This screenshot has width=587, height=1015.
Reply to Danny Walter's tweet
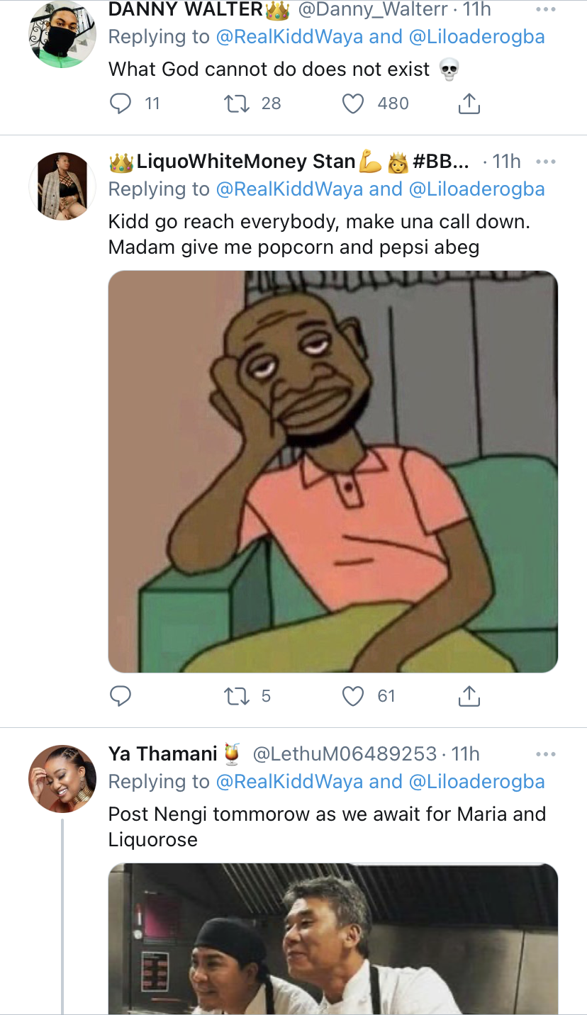121,104
